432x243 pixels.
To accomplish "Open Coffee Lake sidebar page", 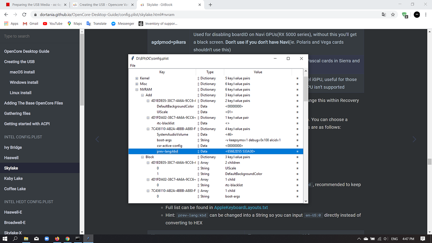I will tap(15, 189).
